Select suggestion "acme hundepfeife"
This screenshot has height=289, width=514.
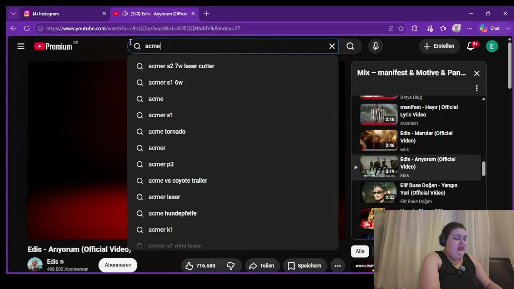pyautogui.click(x=233, y=214)
